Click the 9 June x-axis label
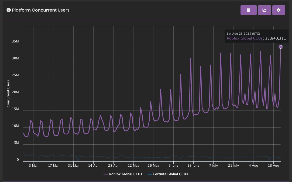The height and width of the screenshot is (182, 292). coord(173,166)
